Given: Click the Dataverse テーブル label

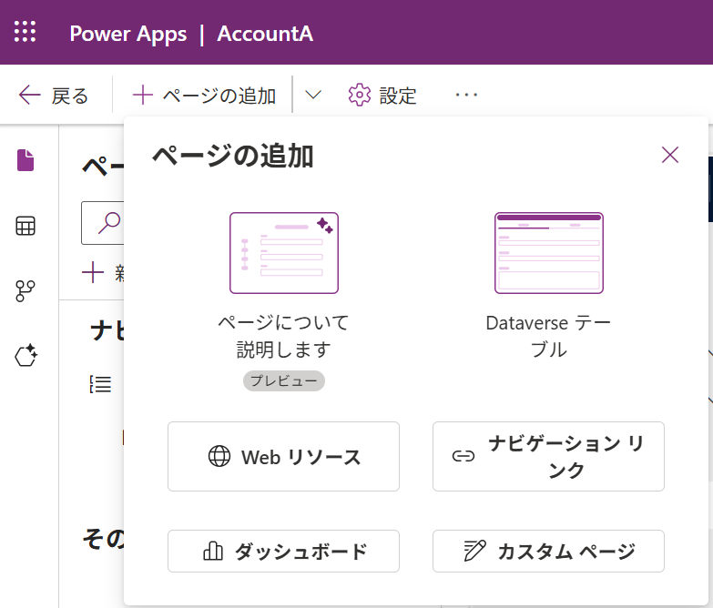Looking at the screenshot, I should point(548,336).
